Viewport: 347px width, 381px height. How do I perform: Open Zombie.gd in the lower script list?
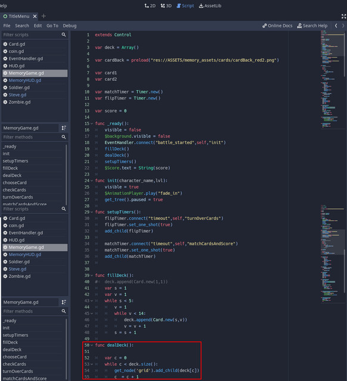(35, 276)
